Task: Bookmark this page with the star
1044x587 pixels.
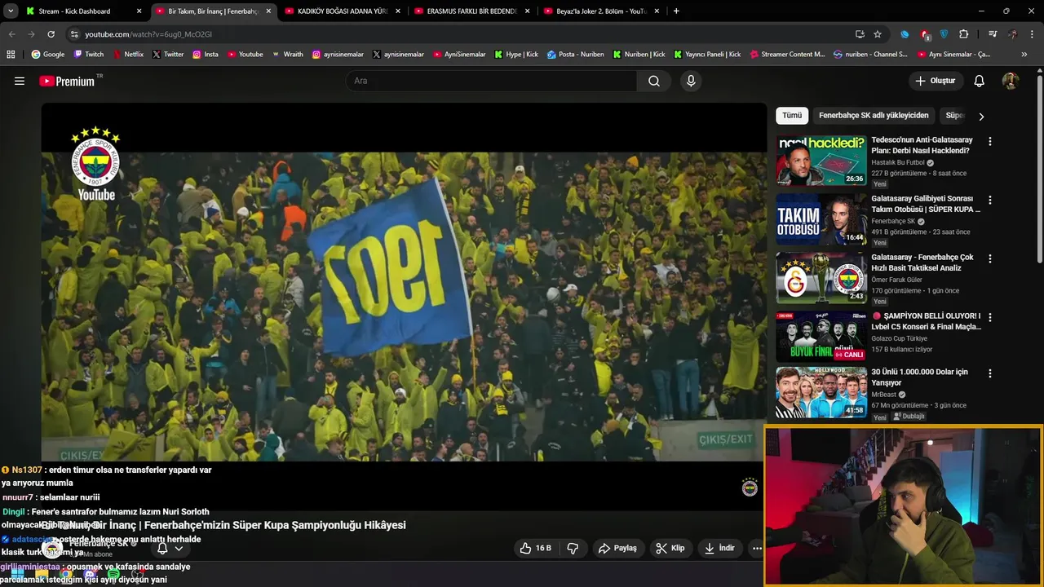Action: 878,34
